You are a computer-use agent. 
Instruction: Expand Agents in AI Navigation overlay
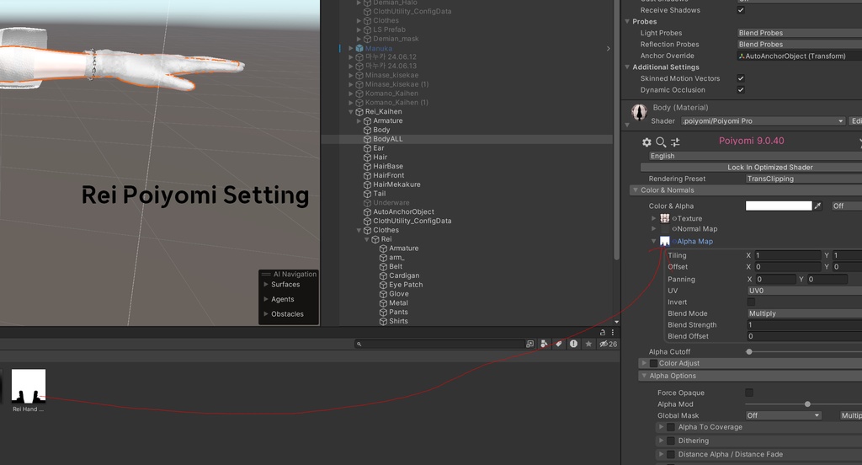[265, 299]
